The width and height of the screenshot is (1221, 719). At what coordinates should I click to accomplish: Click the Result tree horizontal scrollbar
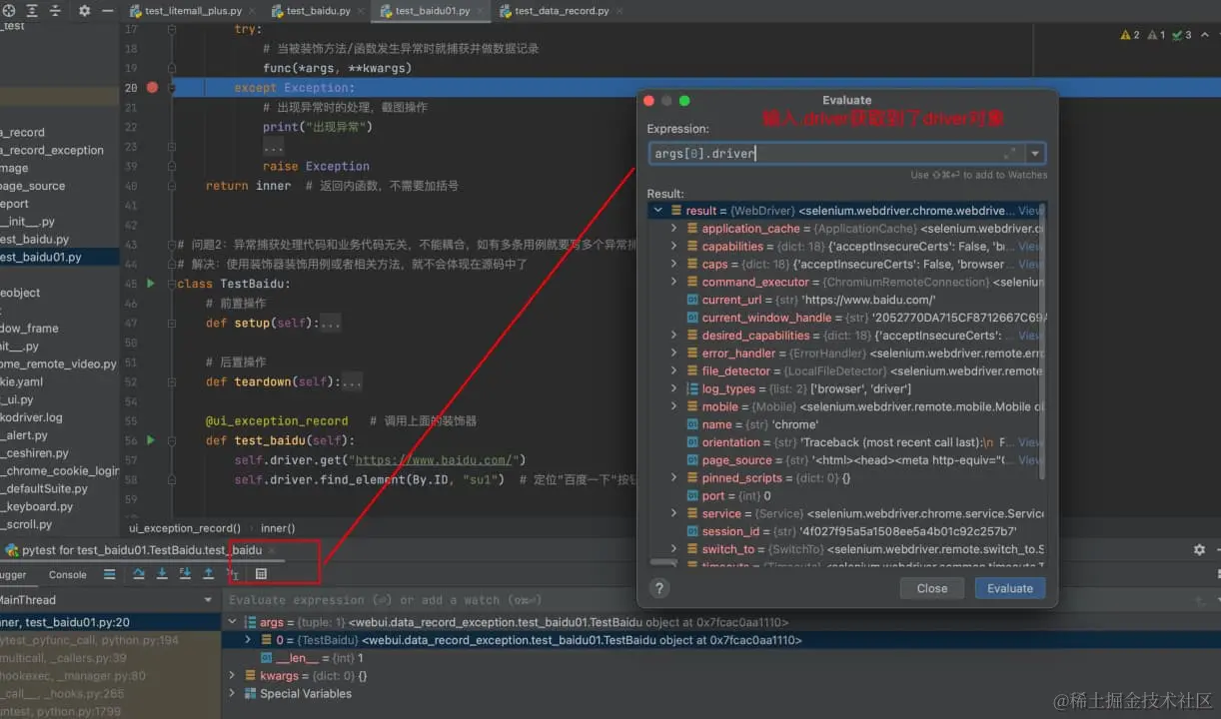tap(662, 563)
